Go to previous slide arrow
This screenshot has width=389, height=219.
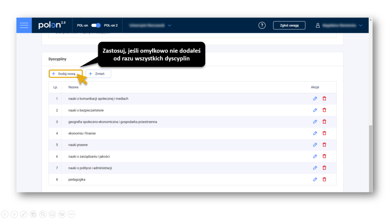[x=5, y=214]
